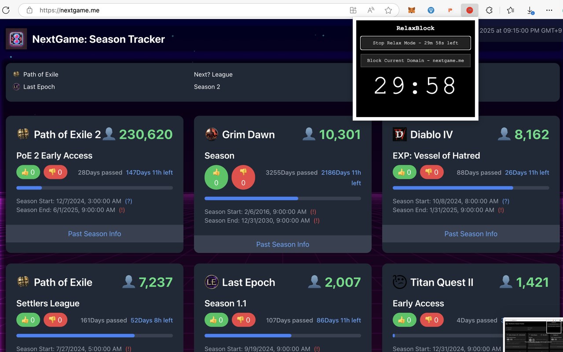563x352 pixels.
Task: Upvote PoE 2 Early Access season
Action: point(28,172)
